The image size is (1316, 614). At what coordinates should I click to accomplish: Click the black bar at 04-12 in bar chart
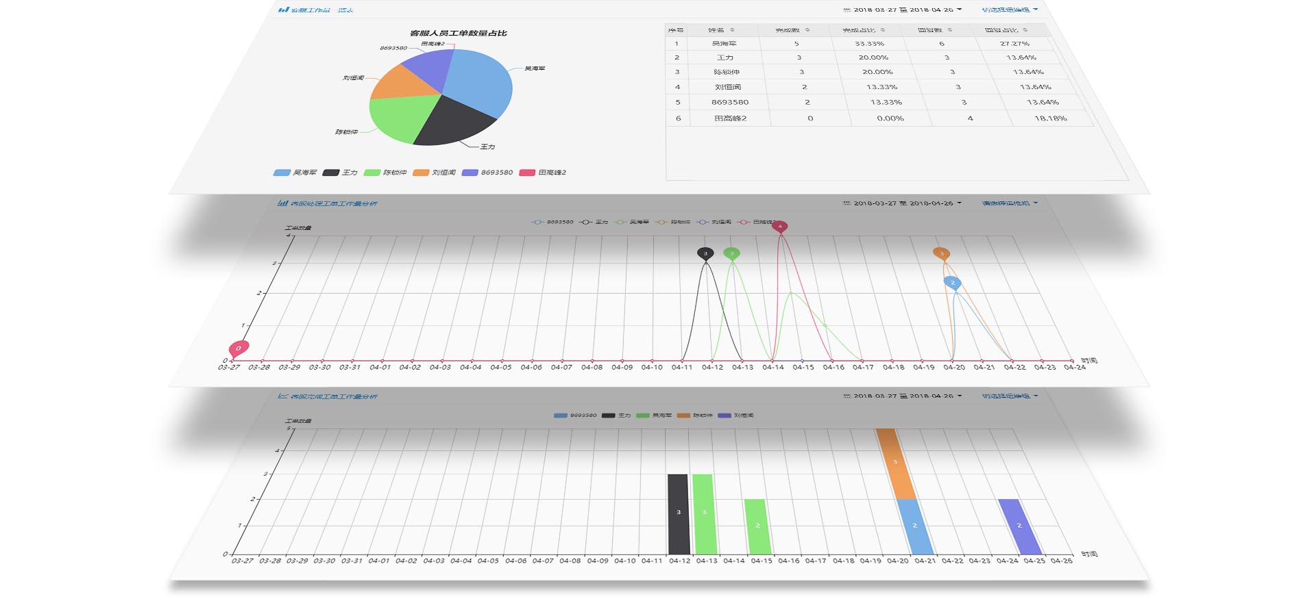pyautogui.click(x=678, y=514)
